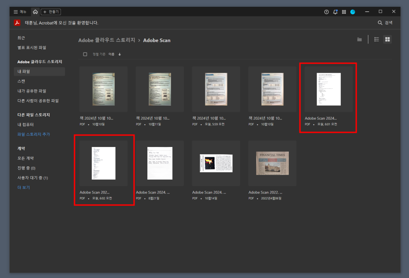
Task: Open 내가 공유한 파일
Action: click(x=32, y=91)
